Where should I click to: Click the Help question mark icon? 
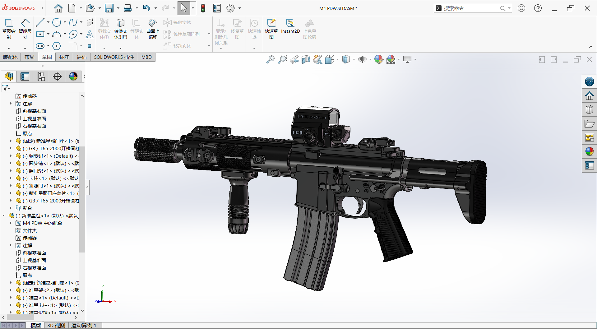(x=538, y=8)
